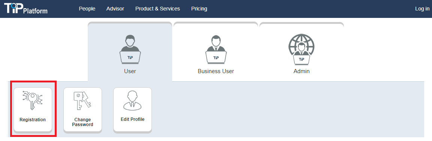Open the Advisor menu item
Viewport: 432px width, 141px height.
[115, 9]
